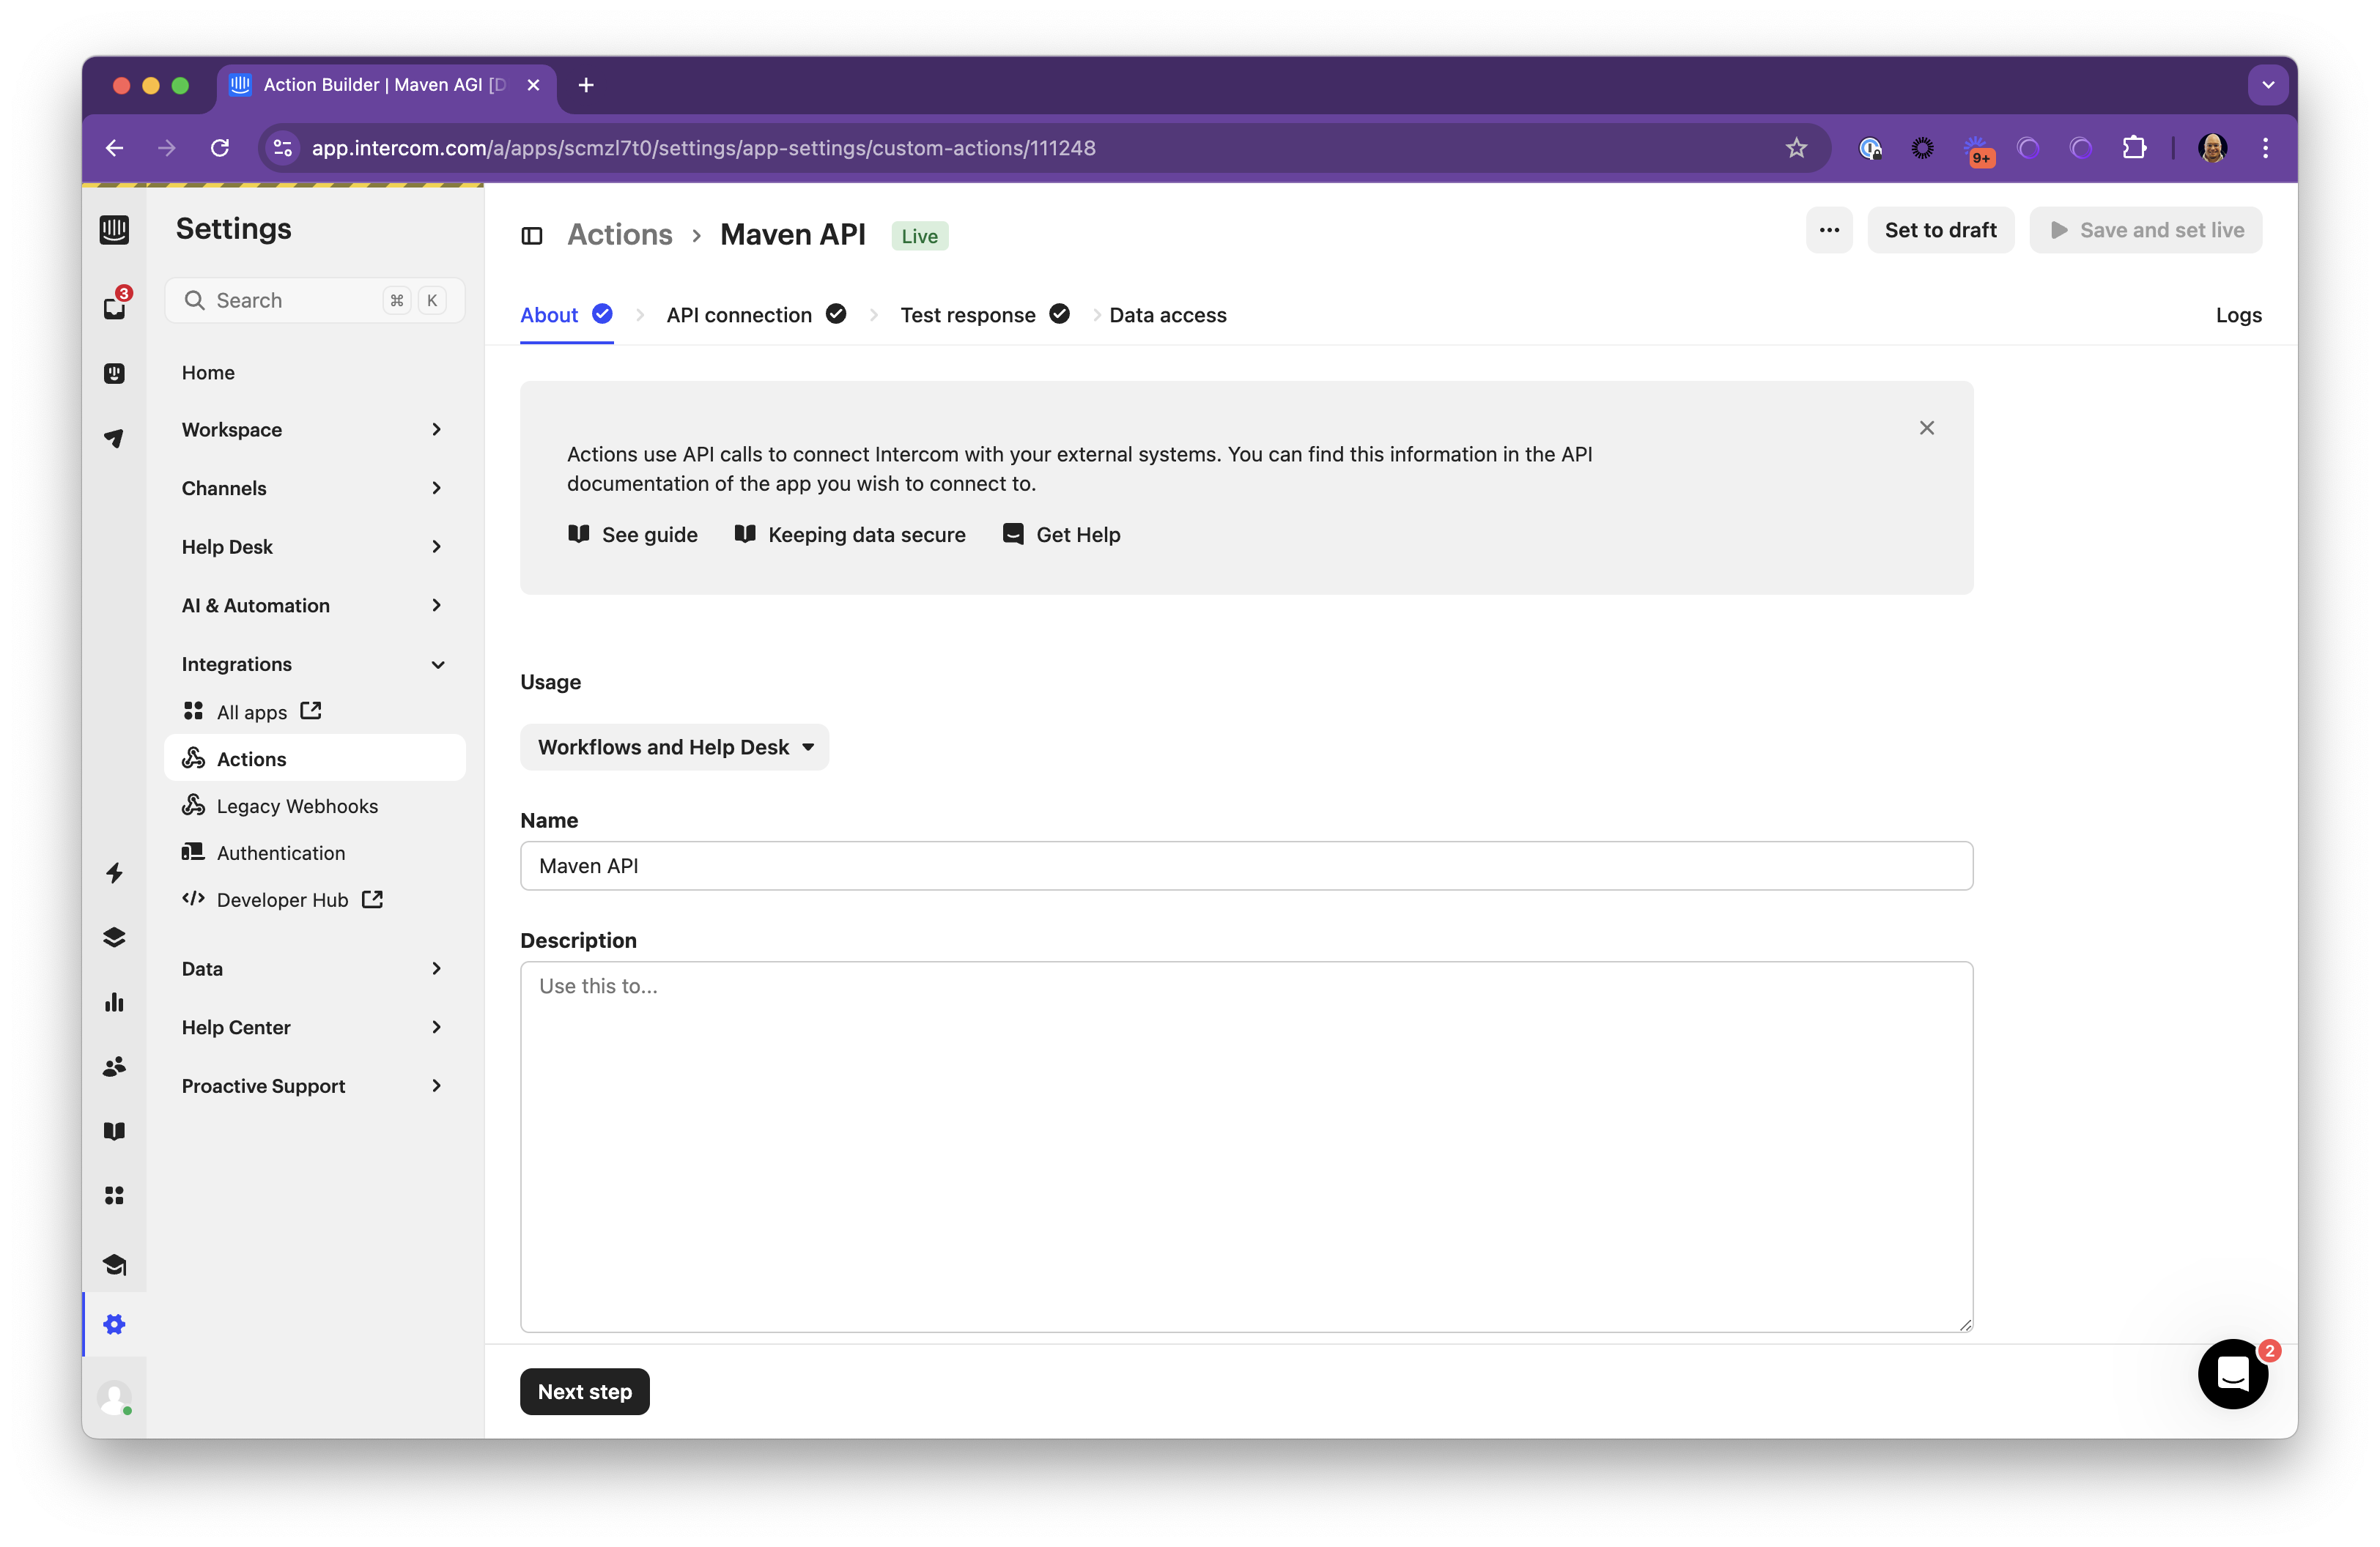The height and width of the screenshot is (1547, 2380).
Task: Click the Intercom logo at top left
Action: pos(115,229)
